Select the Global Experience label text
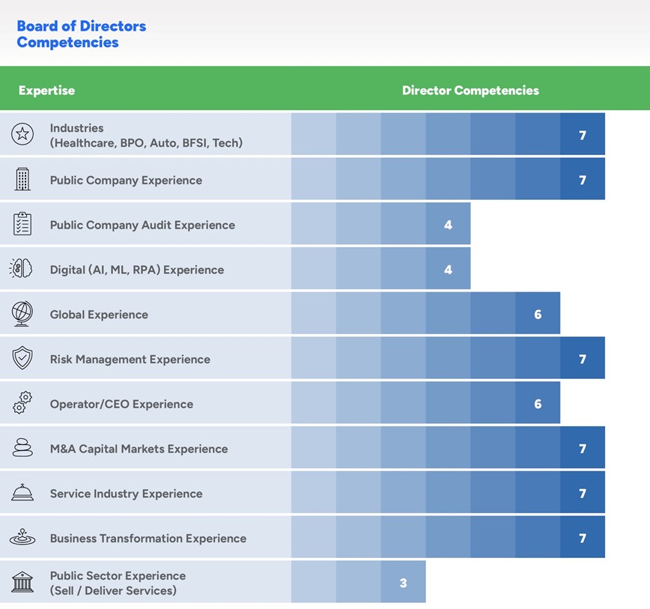Viewport: 650px width, 609px height. click(x=99, y=315)
